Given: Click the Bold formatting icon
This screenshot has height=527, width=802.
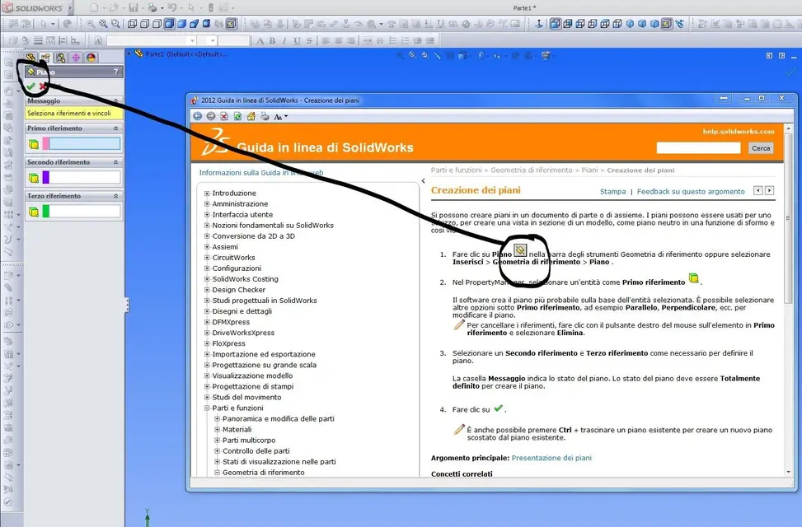Looking at the screenshot, I should click(x=272, y=40).
